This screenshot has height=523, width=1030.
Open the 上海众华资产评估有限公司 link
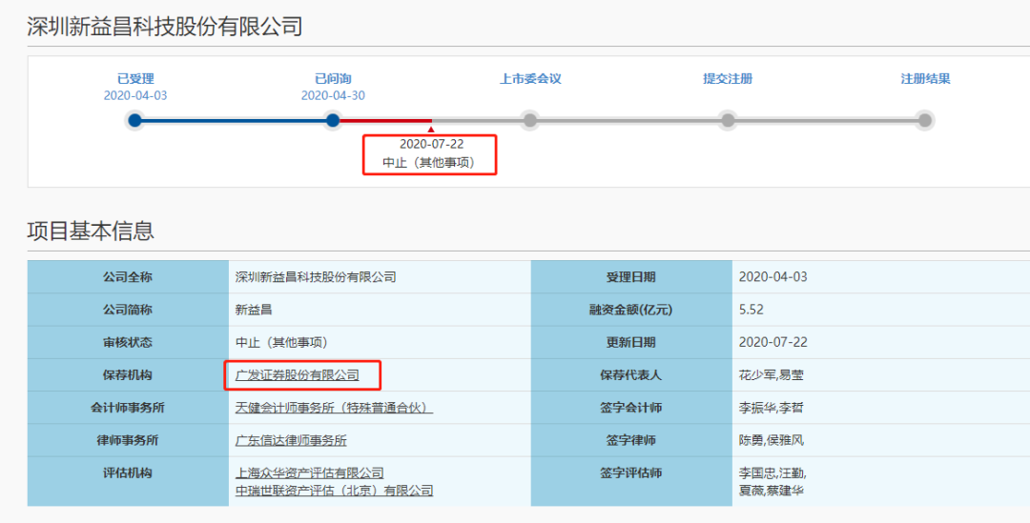309,473
